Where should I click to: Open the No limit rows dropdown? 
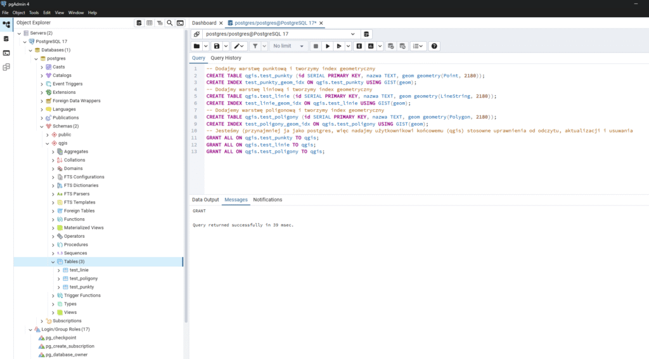289,46
